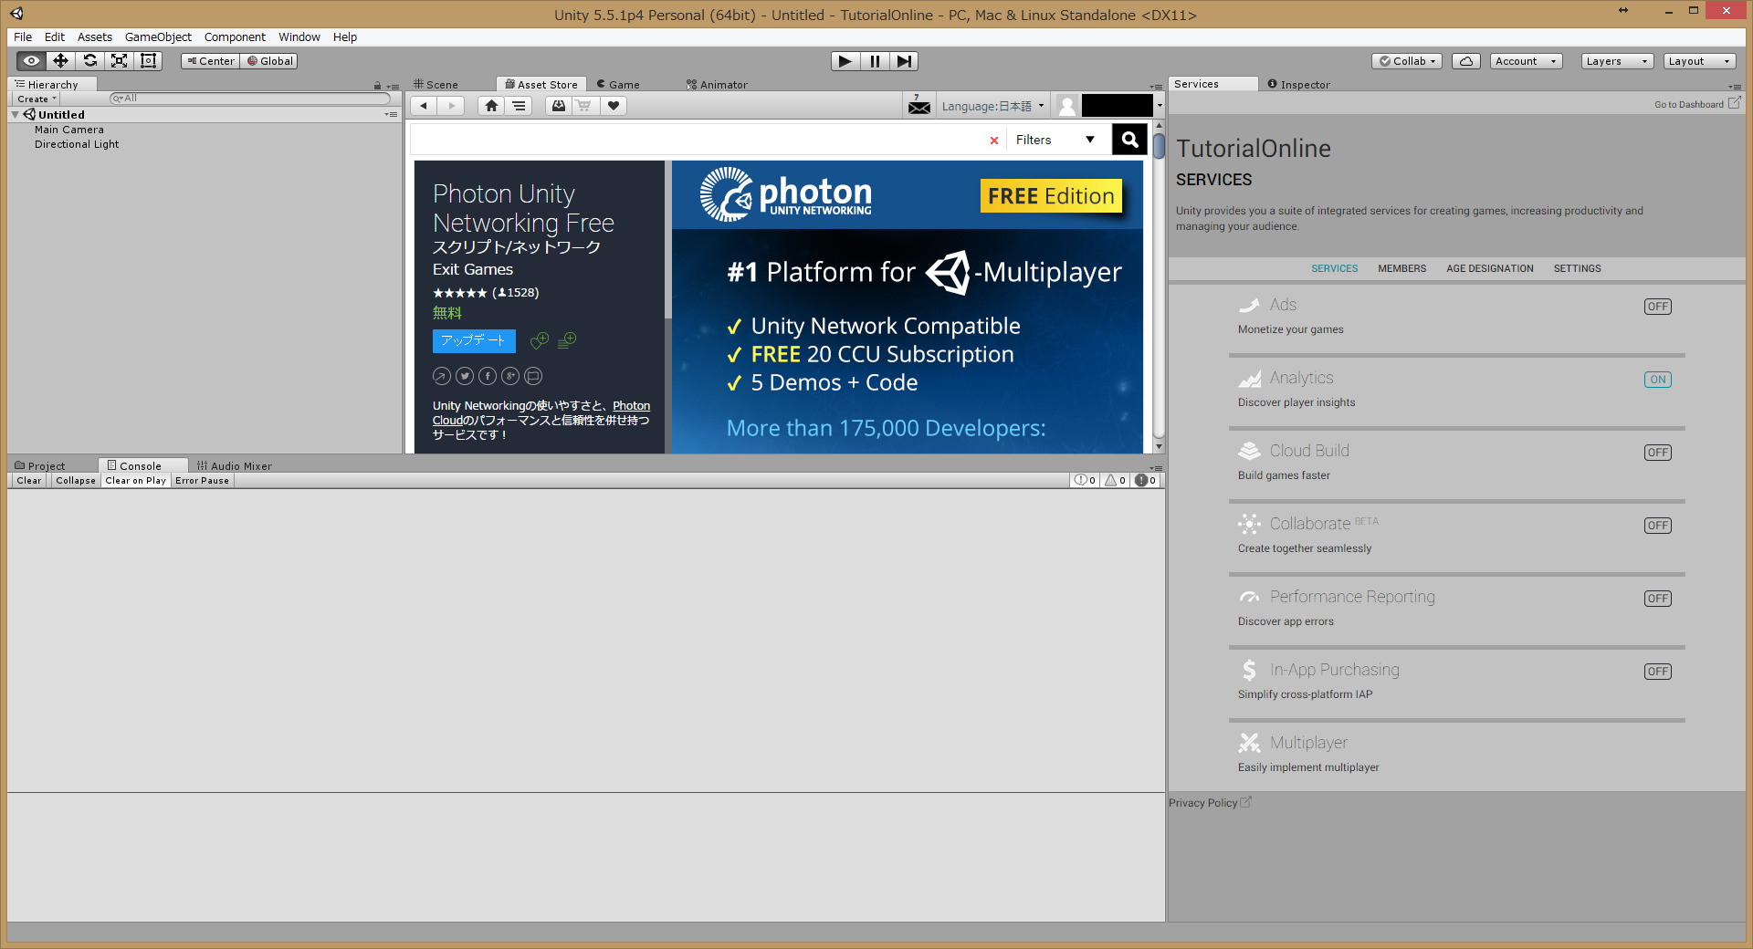The image size is (1753, 949).
Task: Open the Privacy Policy link
Action: pyautogui.click(x=1202, y=803)
